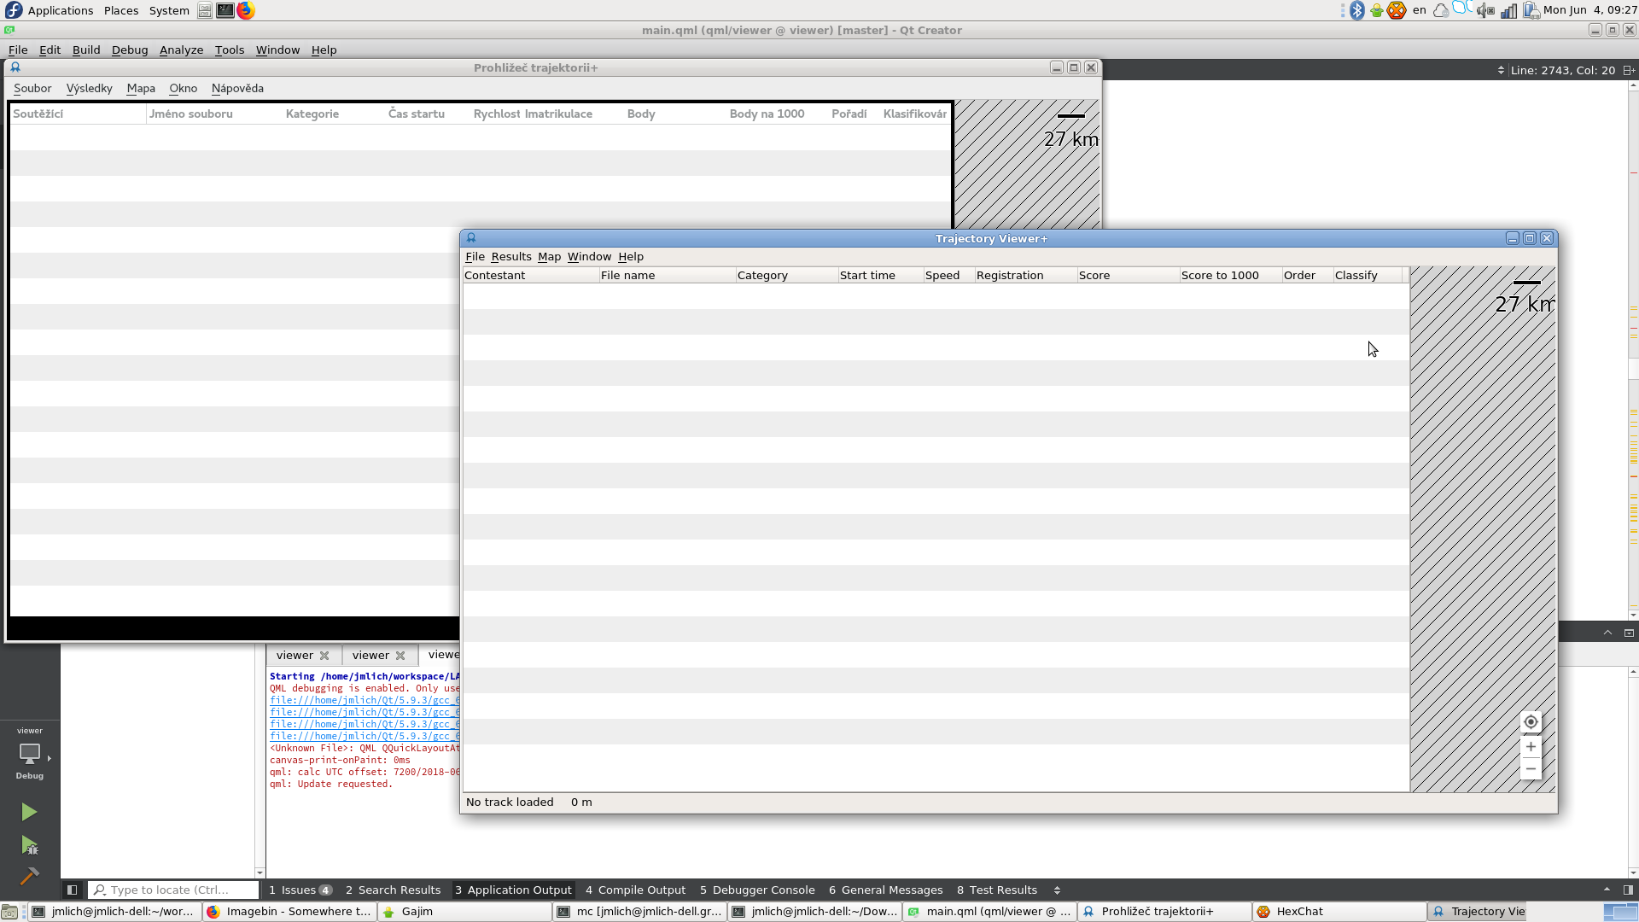Screen dimensions: 1639x922
Task: Open the Test Results pane
Action: (x=997, y=890)
